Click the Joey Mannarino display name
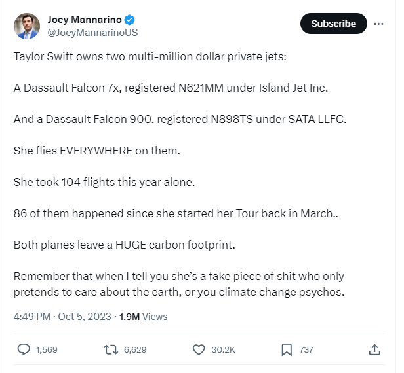The height and width of the screenshot is (373, 404). pos(85,20)
